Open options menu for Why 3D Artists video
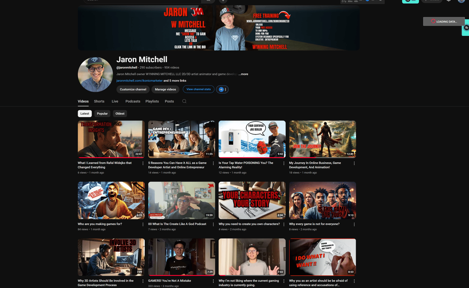The width and height of the screenshot is (469, 288). pyautogui.click(x=143, y=281)
